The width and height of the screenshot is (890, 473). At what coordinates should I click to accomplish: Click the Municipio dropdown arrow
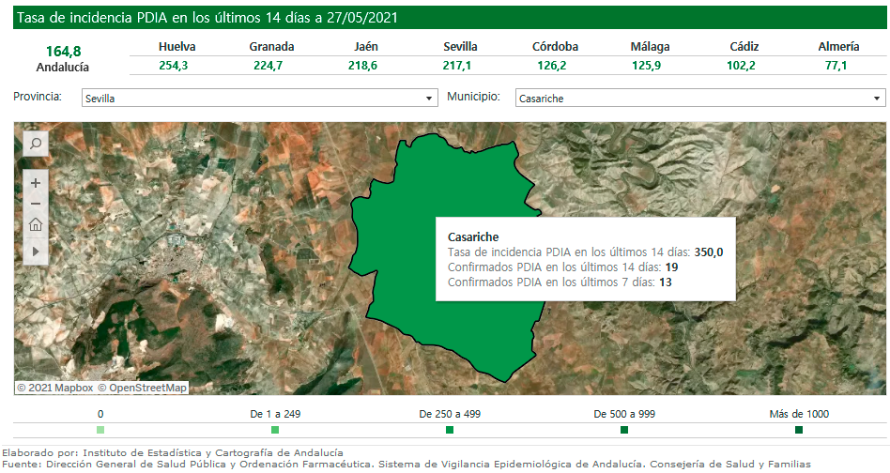pyautogui.click(x=877, y=98)
